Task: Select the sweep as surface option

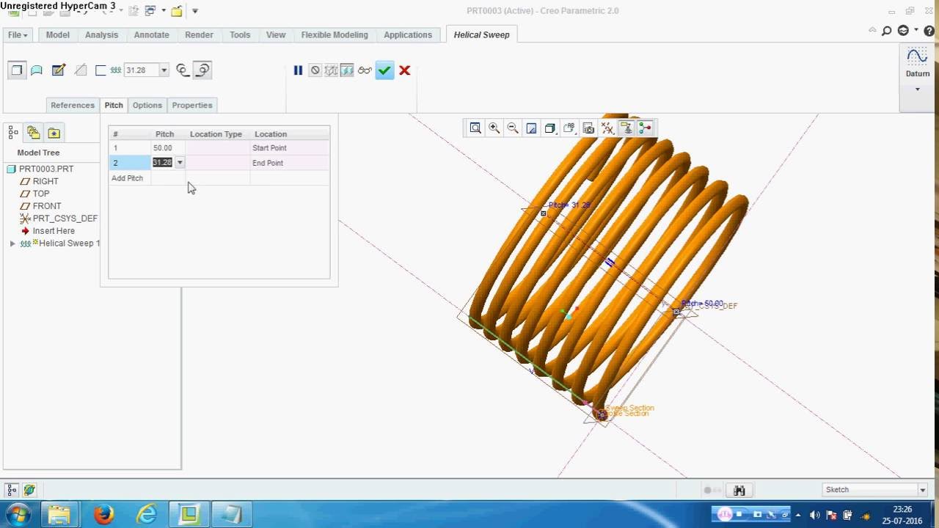Action: [37, 70]
